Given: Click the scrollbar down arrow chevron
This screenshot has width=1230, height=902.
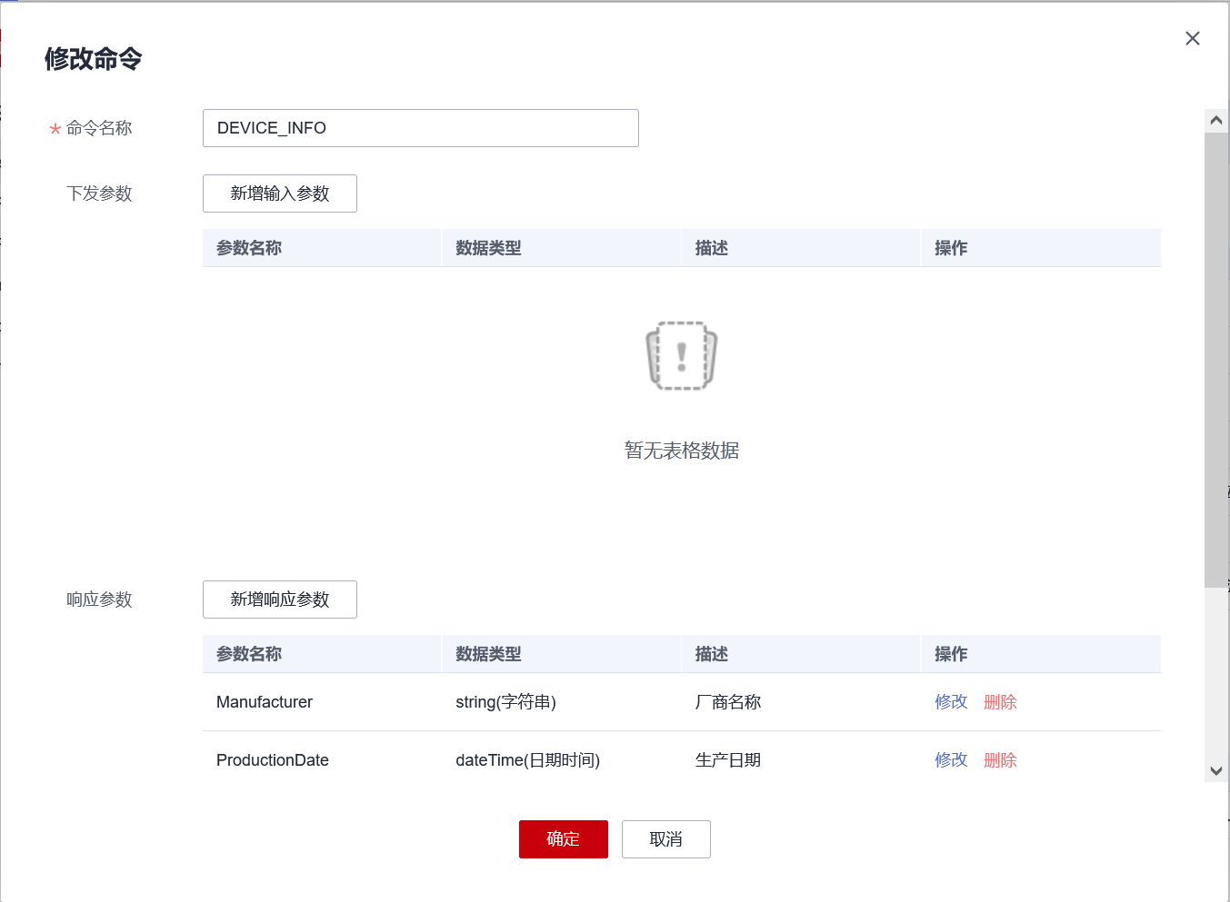Looking at the screenshot, I should click(x=1215, y=769).
